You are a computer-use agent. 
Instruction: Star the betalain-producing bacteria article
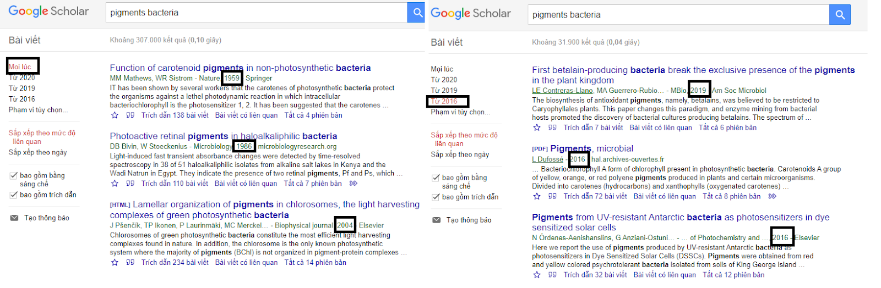click(537, 128)
